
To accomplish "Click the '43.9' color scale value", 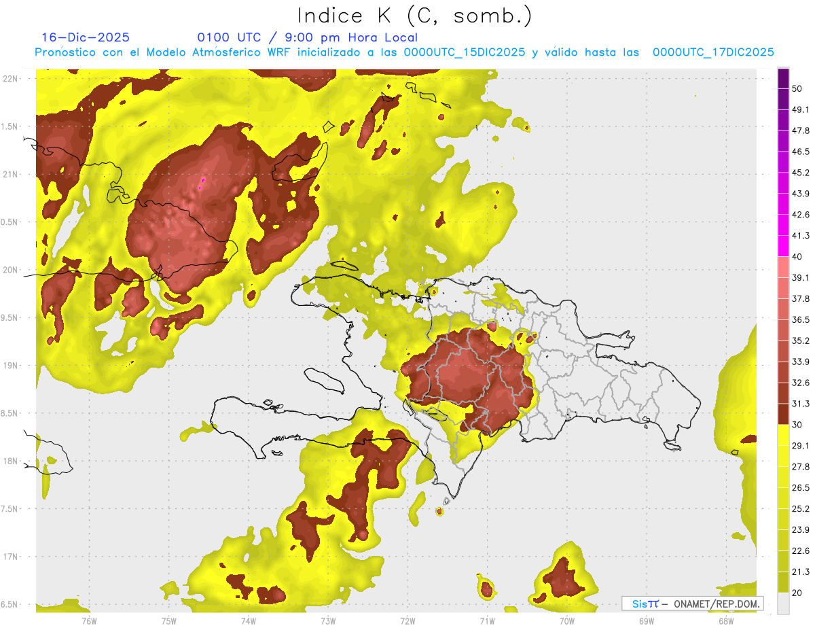I will [800, 194].
